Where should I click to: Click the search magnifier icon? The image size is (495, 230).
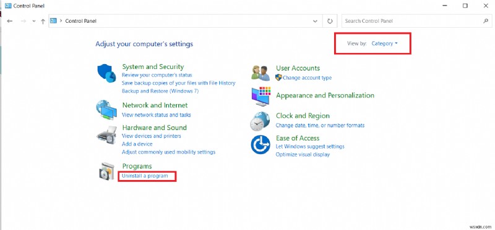[x=485, y=21]
